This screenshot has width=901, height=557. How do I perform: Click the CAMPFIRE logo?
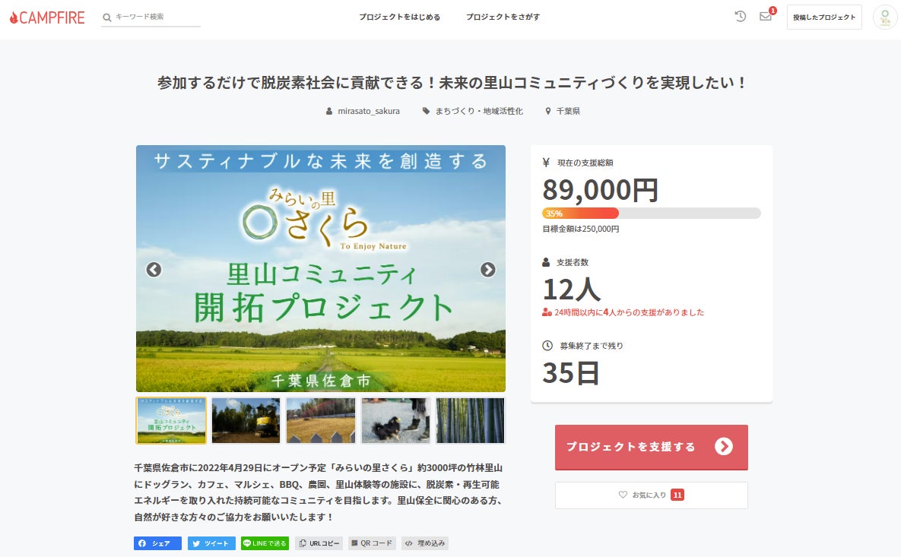coord(47,17)
